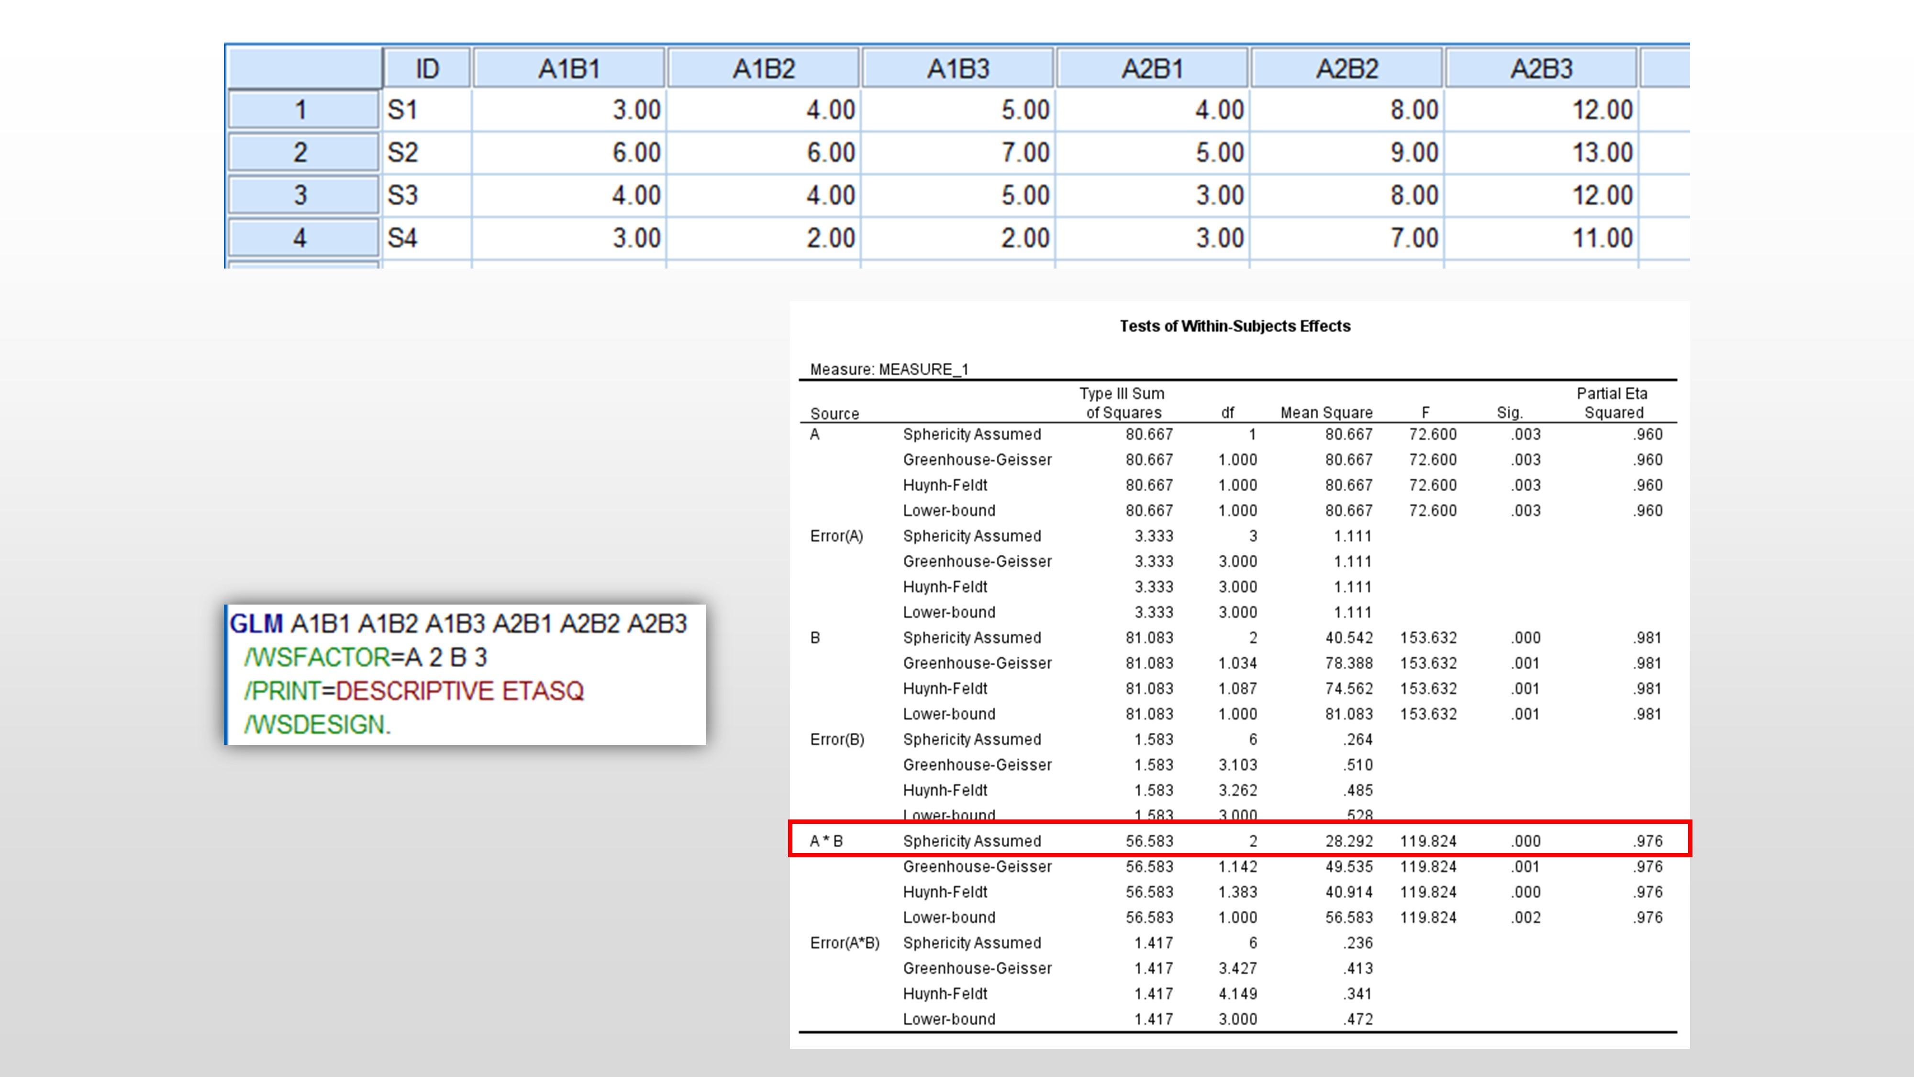Click the S4 ID cell
This screenshot has width=1914, height=1077.
point(425,238)
